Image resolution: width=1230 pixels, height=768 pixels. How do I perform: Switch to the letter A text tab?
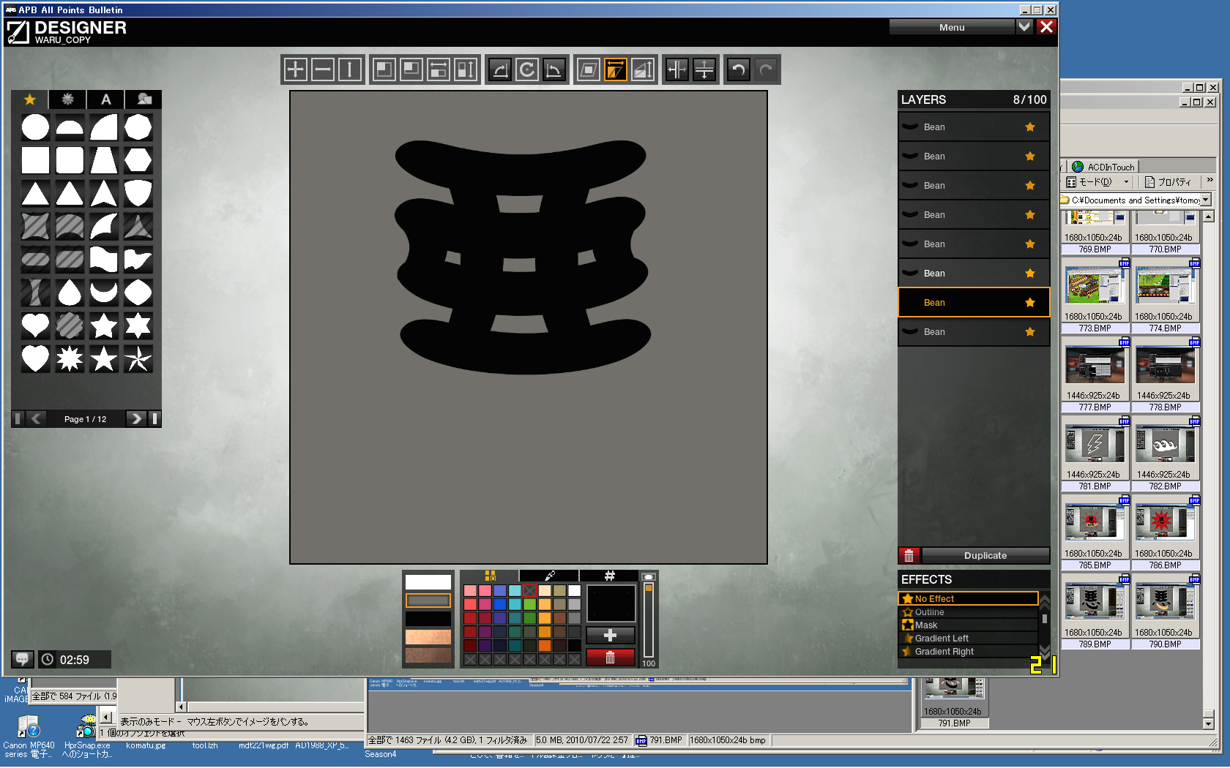(x=106, y=99)
